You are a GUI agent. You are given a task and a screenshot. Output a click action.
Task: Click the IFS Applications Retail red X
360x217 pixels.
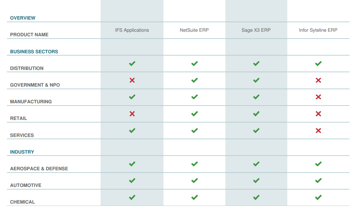click(x=132, y=114)
